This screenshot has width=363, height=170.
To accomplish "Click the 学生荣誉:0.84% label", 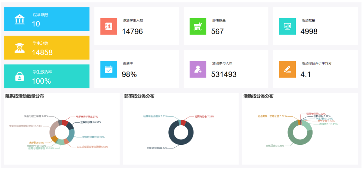I will click(x=326, y=121).
